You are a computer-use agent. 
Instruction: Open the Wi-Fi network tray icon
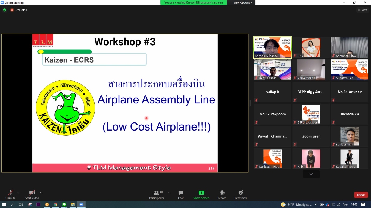coord(339,204)
